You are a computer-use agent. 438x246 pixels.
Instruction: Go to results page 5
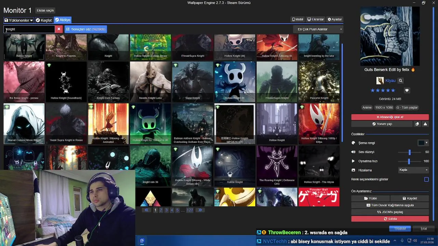pyautogui.click(x=177, y=210)
